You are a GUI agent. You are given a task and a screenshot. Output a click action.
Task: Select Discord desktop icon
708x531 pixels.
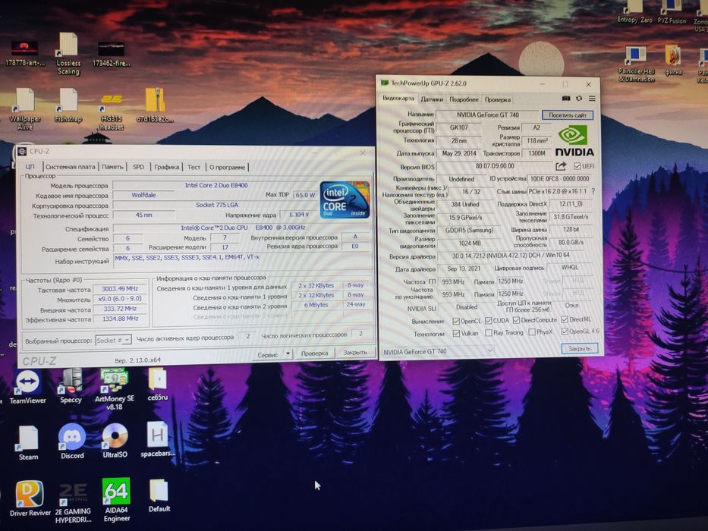72,441
